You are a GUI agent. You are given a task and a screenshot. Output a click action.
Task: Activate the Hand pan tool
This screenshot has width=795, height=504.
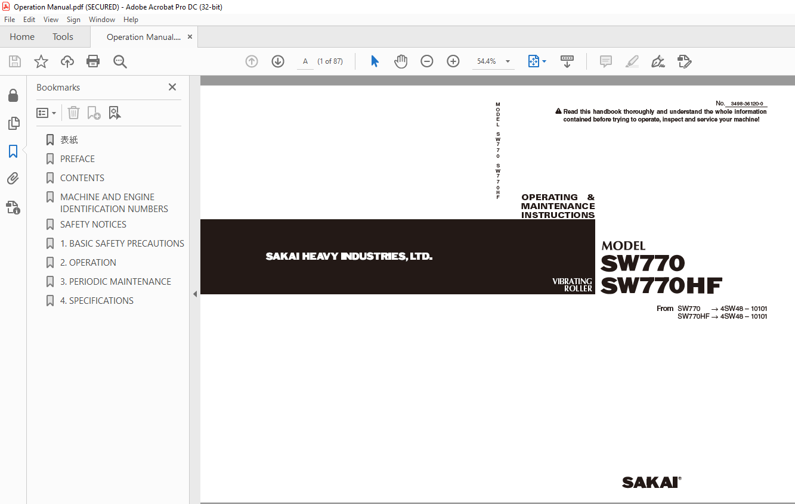tap(401, 61)
